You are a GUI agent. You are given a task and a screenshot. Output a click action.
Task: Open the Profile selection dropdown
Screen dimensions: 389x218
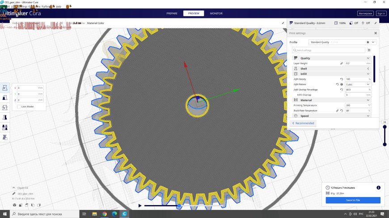[x=342, y=42]
